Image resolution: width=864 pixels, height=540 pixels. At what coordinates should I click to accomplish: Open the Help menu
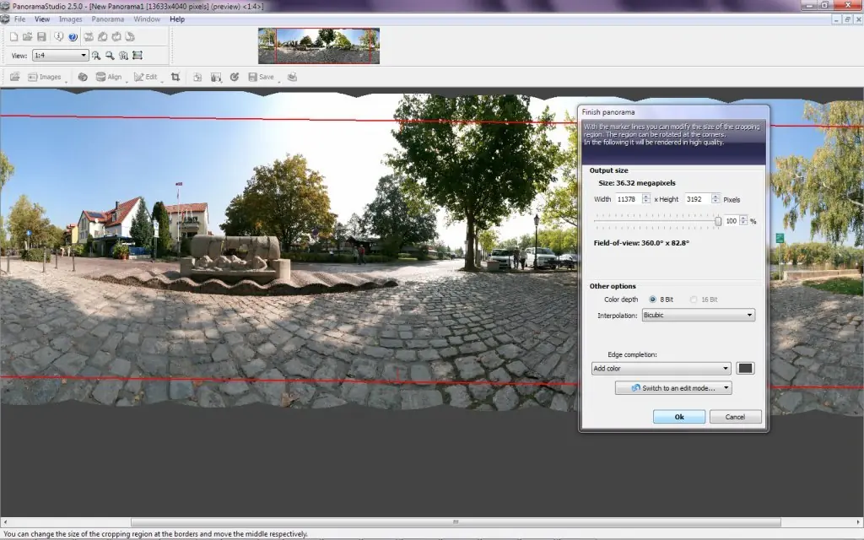click(x=177, y=19)
